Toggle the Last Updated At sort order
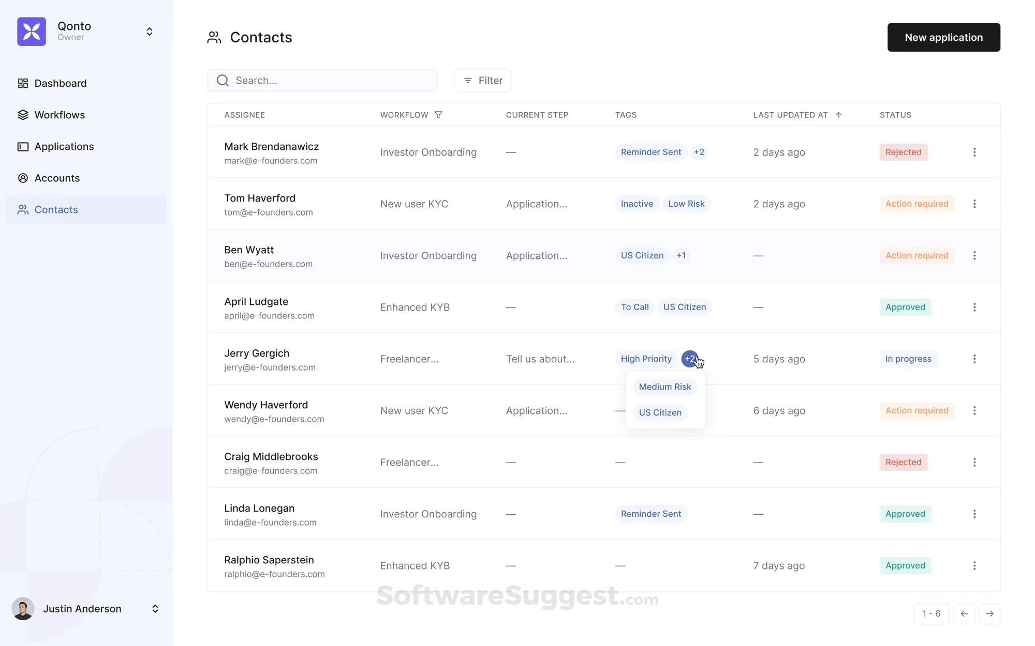 (839, 115)
